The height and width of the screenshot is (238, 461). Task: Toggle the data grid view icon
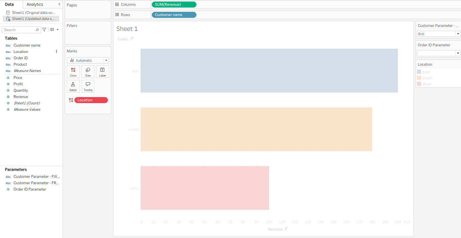[x=52, y=30]
